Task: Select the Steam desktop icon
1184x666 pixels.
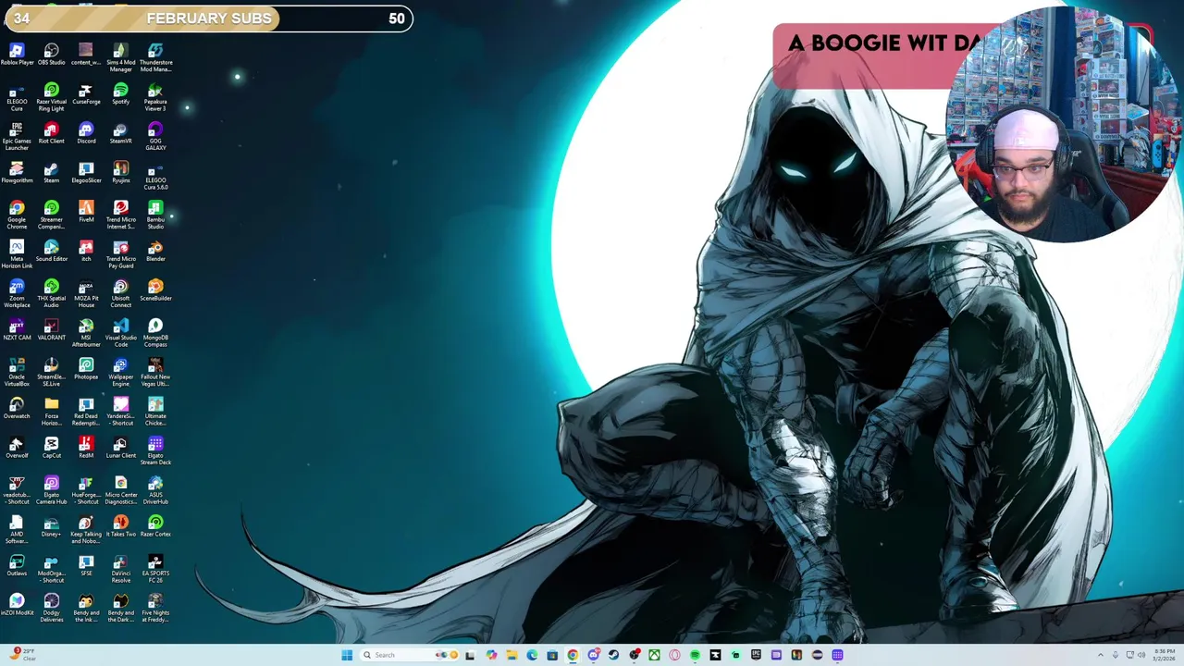Action: [51, 172]
